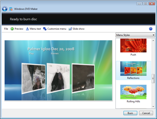
Task: Click Play in the DVD menu preview
Action: 31,53
